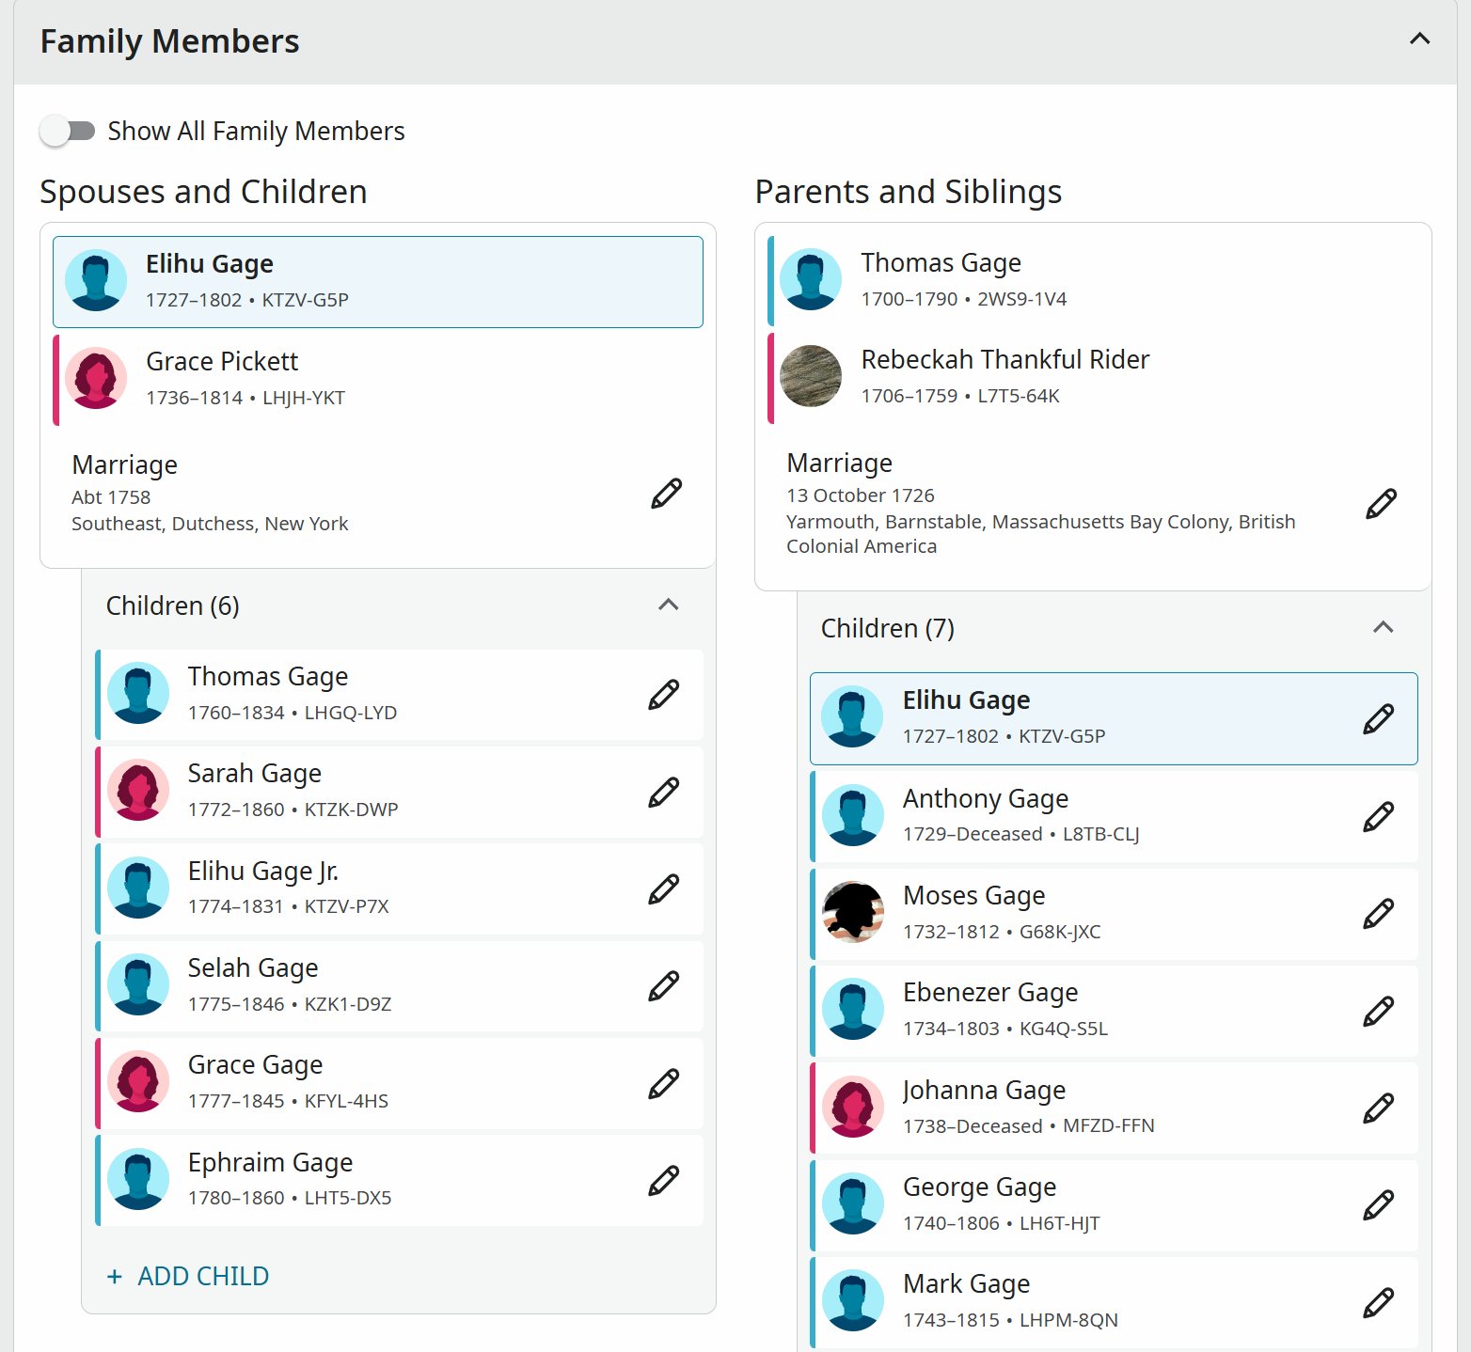Image resolution: width=1471 pixels, height=1352 pixels.
Task: Click Mark Gage's avatar icon
Action: point(853,1300)
